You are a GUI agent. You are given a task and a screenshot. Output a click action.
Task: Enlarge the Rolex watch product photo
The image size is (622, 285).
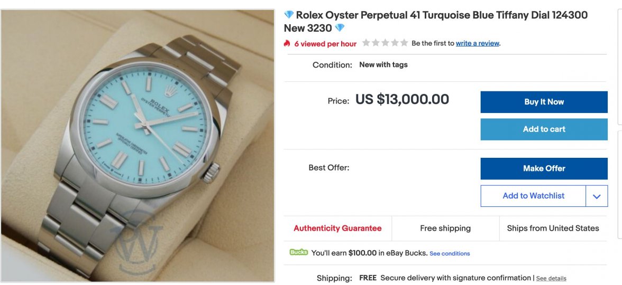click(x=138, y=146)
